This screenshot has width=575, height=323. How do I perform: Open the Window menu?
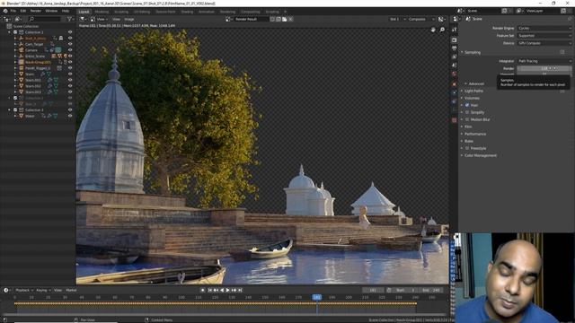pyautogui.click(x=51, y=11)
